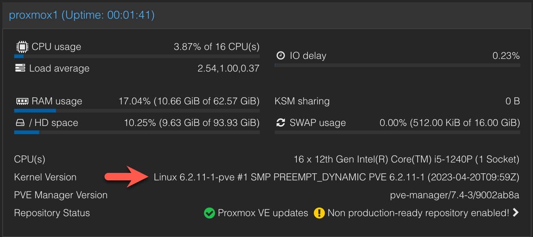This screenshot has width=533, height=237.
Task: Click the CPU usage chip icon
Action: pyautogui.click(x=22, y=47)
